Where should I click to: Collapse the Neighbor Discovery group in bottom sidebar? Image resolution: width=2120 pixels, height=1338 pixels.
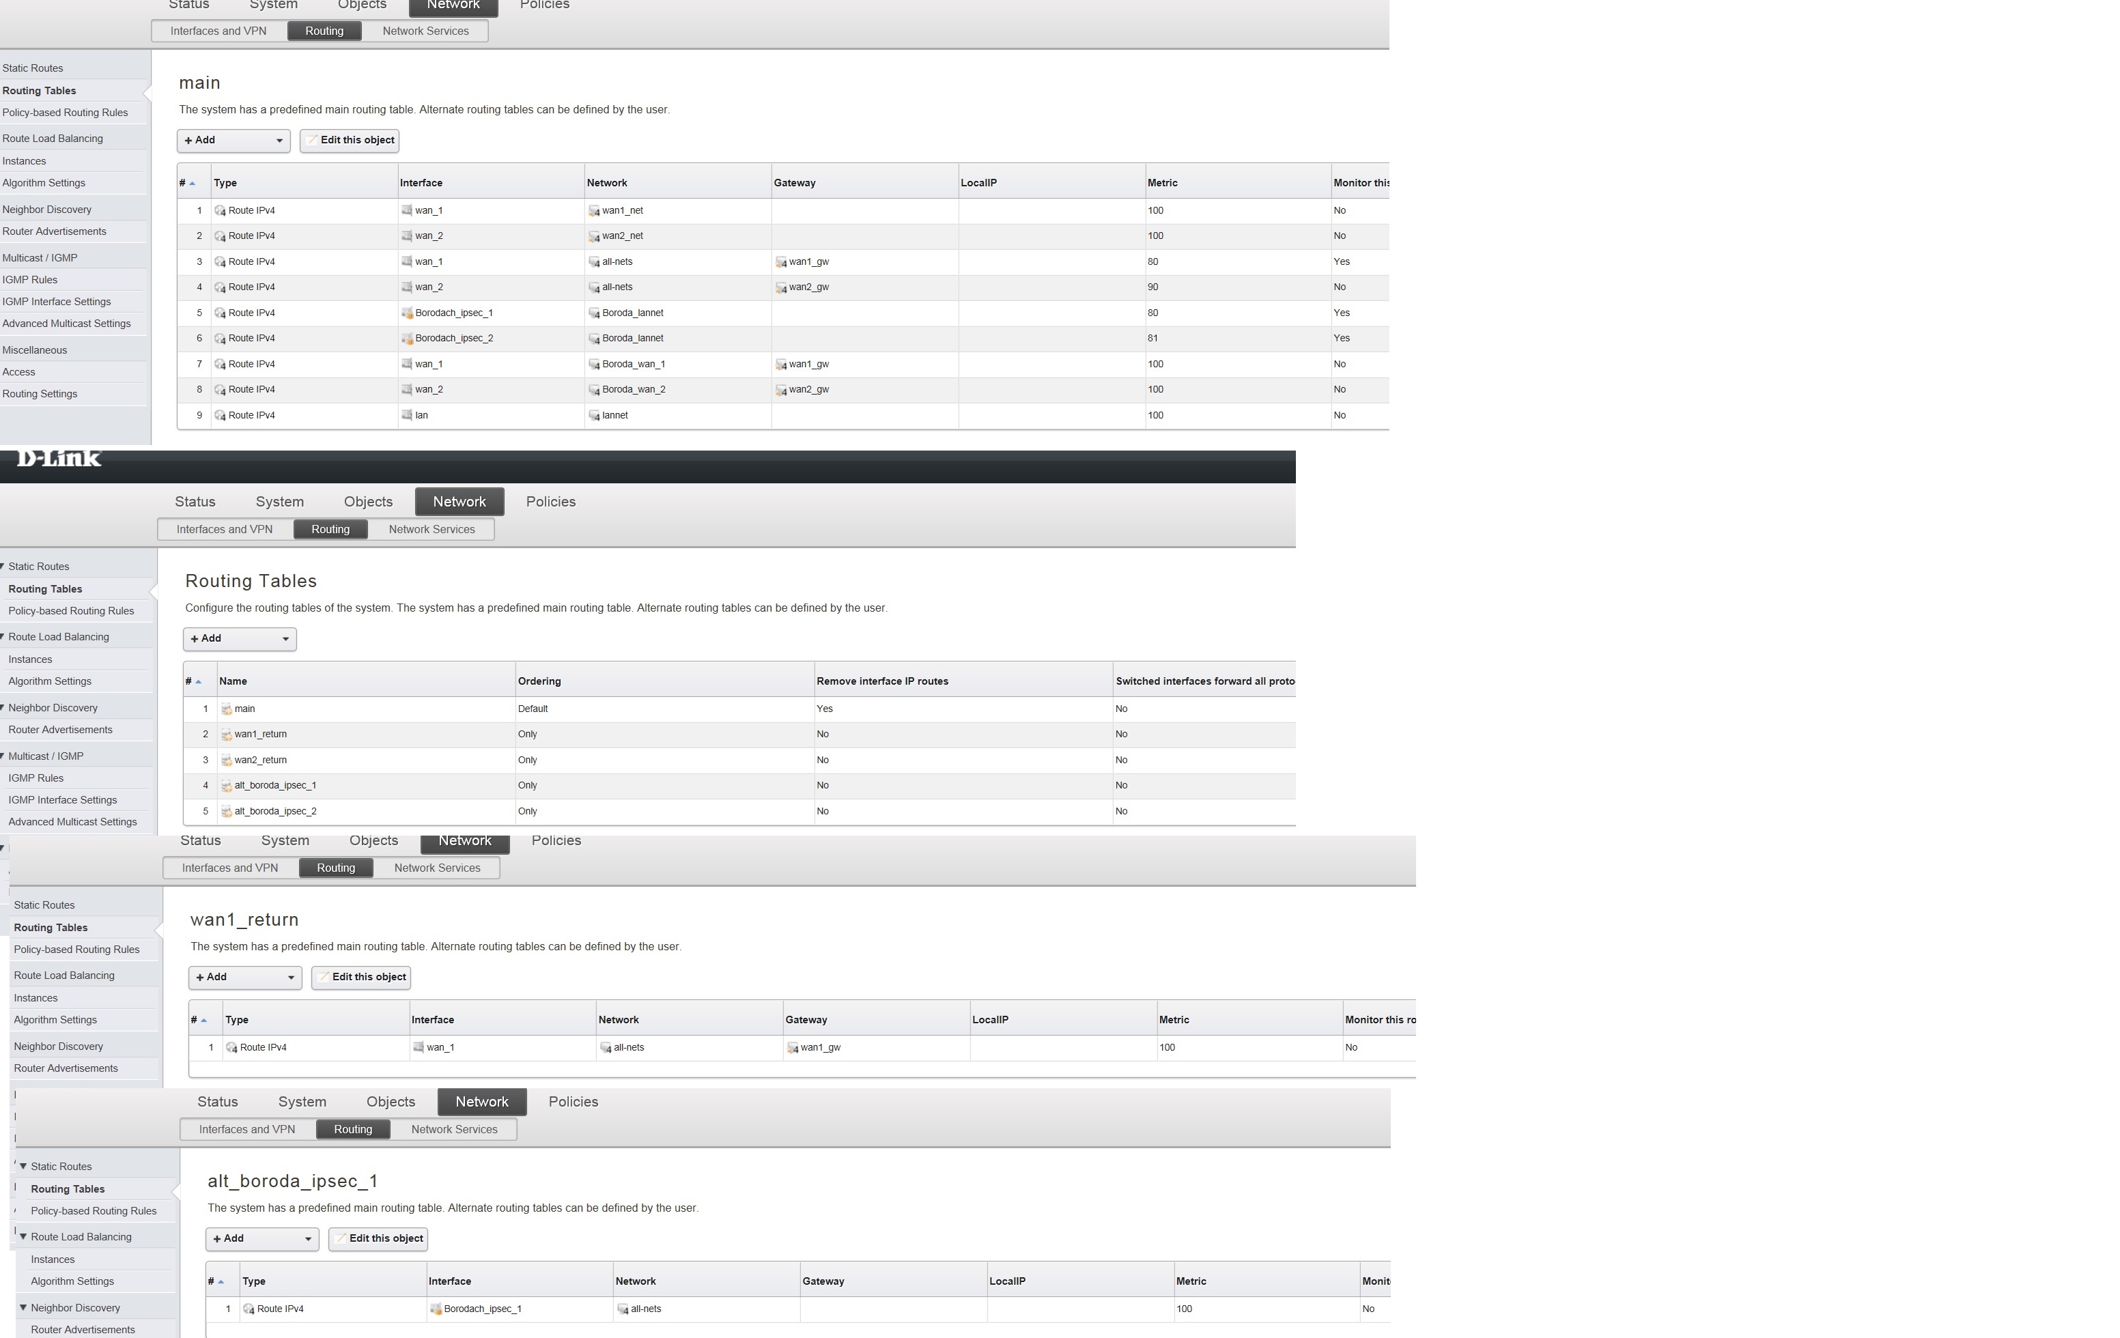(x=24, y=1308)
